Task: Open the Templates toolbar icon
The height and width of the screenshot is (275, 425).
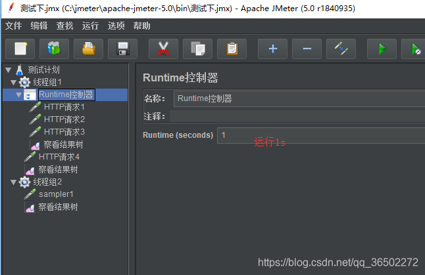Action: (54, 49)
